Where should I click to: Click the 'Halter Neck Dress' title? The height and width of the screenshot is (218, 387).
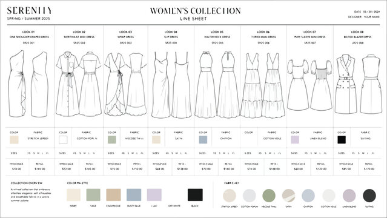[217, 37]
